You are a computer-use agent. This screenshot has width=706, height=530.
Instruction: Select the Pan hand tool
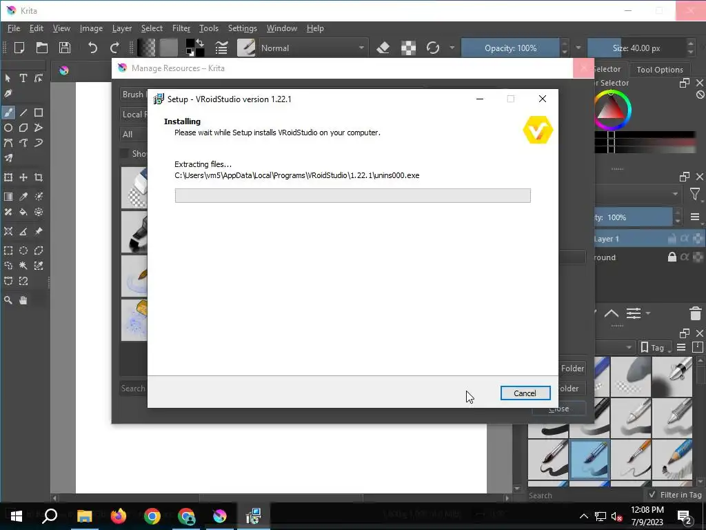23,300
